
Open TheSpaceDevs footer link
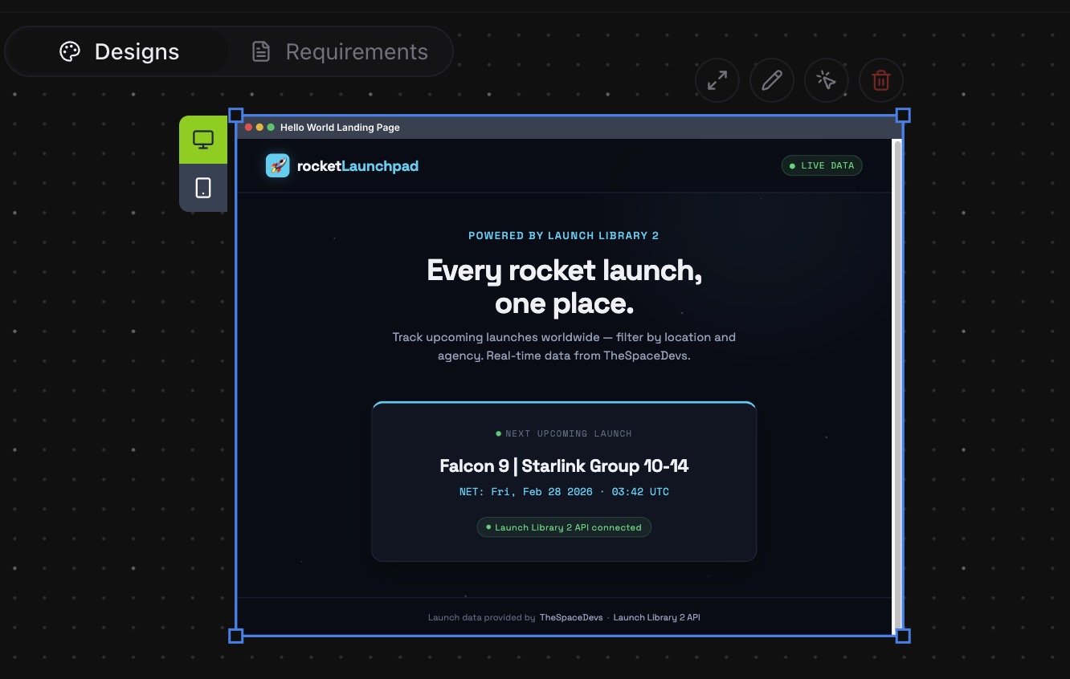coord(570,617)
